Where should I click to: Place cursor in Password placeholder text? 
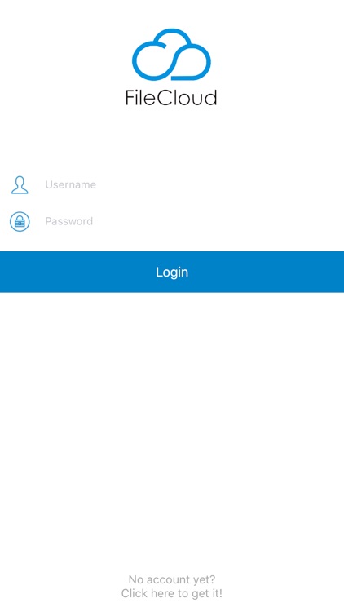(69, 221)
